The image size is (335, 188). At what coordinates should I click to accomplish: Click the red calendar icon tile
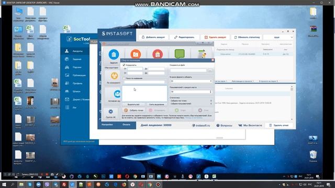coord(158,54)
